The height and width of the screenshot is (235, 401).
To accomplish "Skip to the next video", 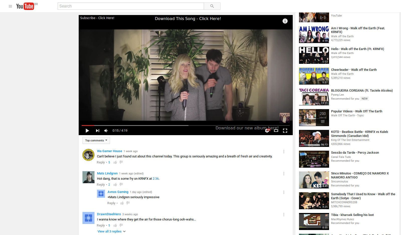I will 97,130.
